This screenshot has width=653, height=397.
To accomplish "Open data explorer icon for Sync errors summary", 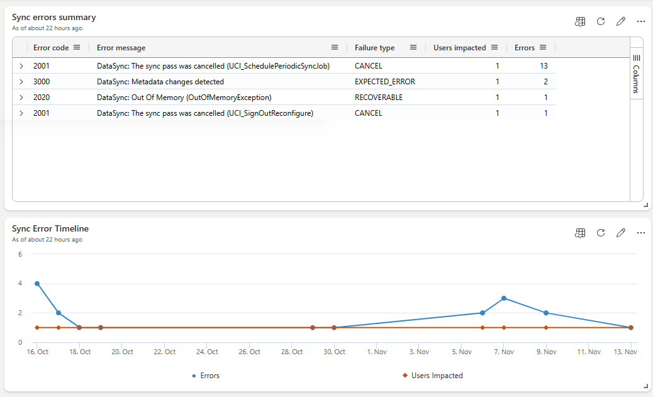I will [x=580, y=21].
